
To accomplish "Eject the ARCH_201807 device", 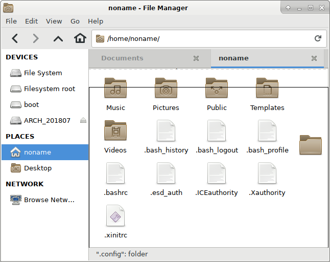I will pyautogui.click(x=83, y=120).
